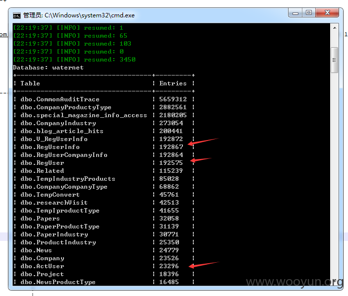348x296 pixels.
Task: Click the row dbo.RegUserCompanyInfo
Action: [x=104, y=155]
